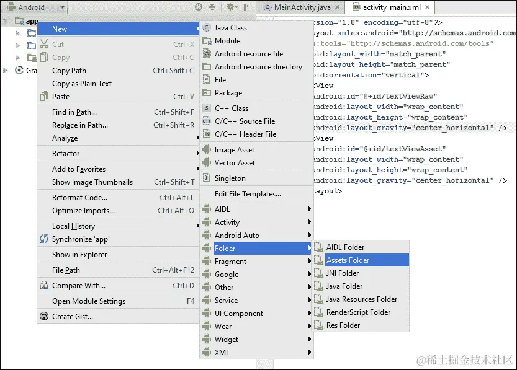Viewport: 517px width, 370px height.
Task: Select Paste from the context menu
Action: coord(119,97)
